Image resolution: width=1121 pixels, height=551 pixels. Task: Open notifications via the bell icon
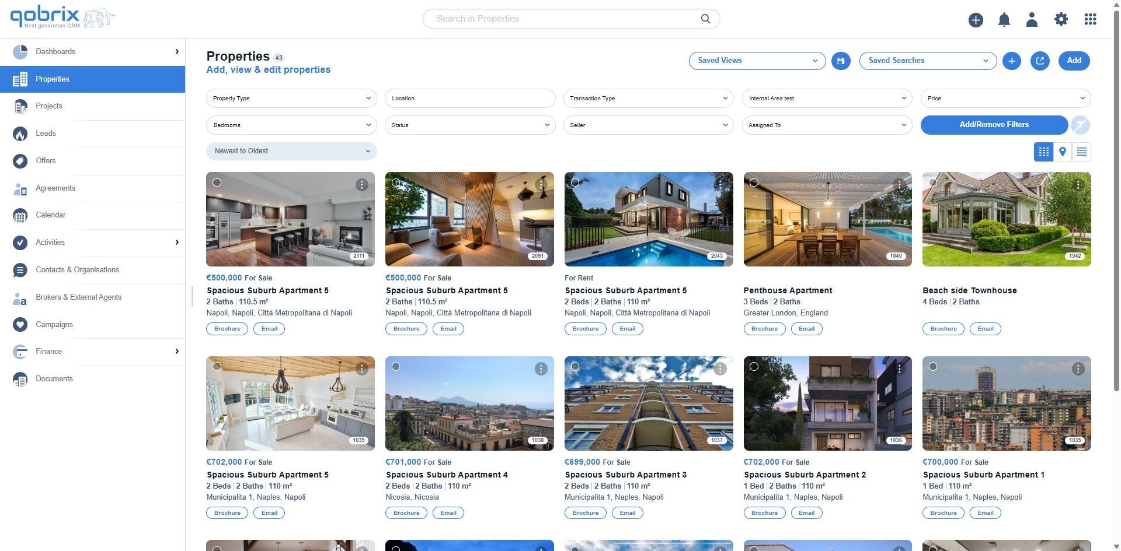pos(1004,19)
